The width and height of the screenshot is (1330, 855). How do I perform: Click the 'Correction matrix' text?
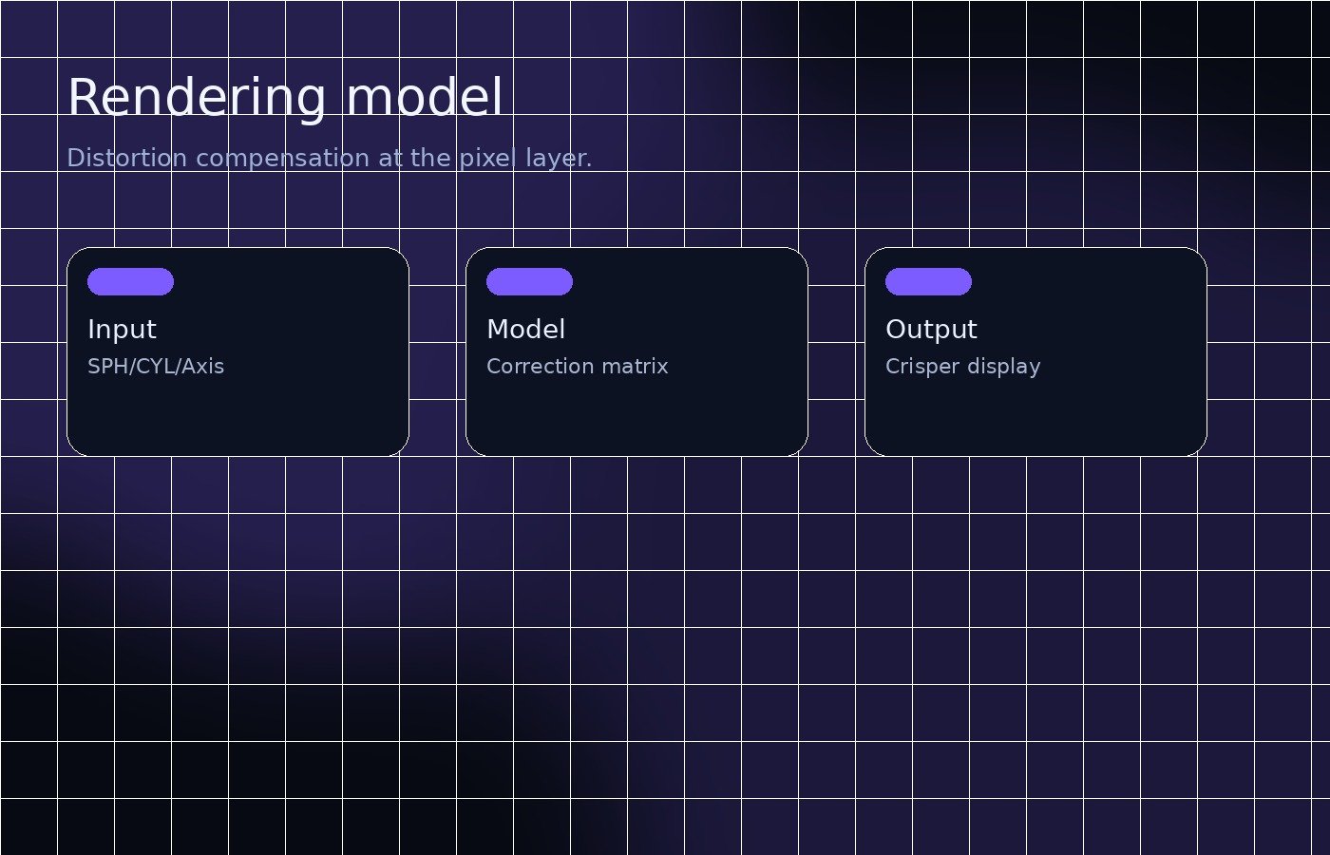[578, 366]
